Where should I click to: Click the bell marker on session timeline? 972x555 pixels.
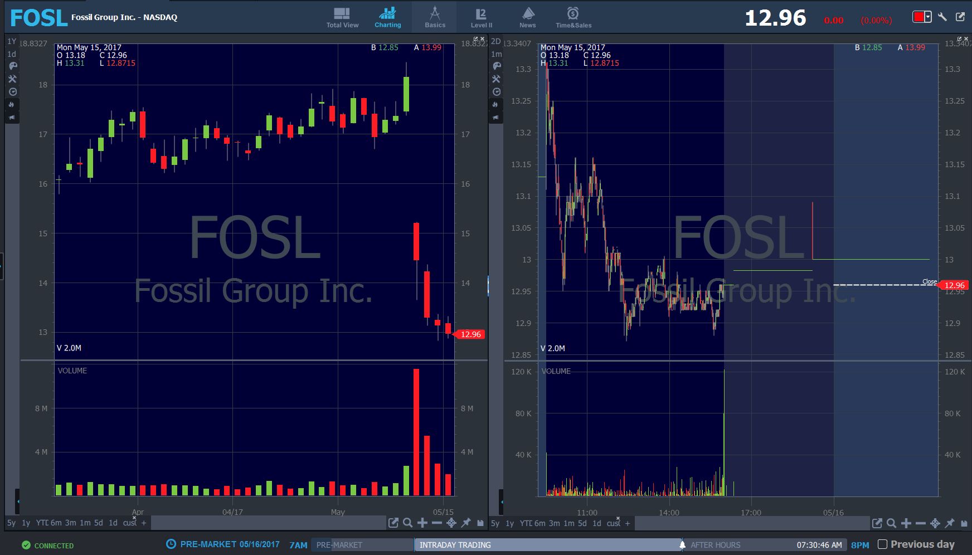(x=682, y=545)
